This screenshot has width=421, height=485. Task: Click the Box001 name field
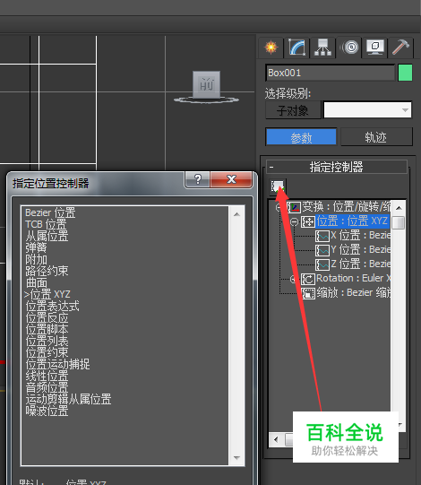coord(331,73)
